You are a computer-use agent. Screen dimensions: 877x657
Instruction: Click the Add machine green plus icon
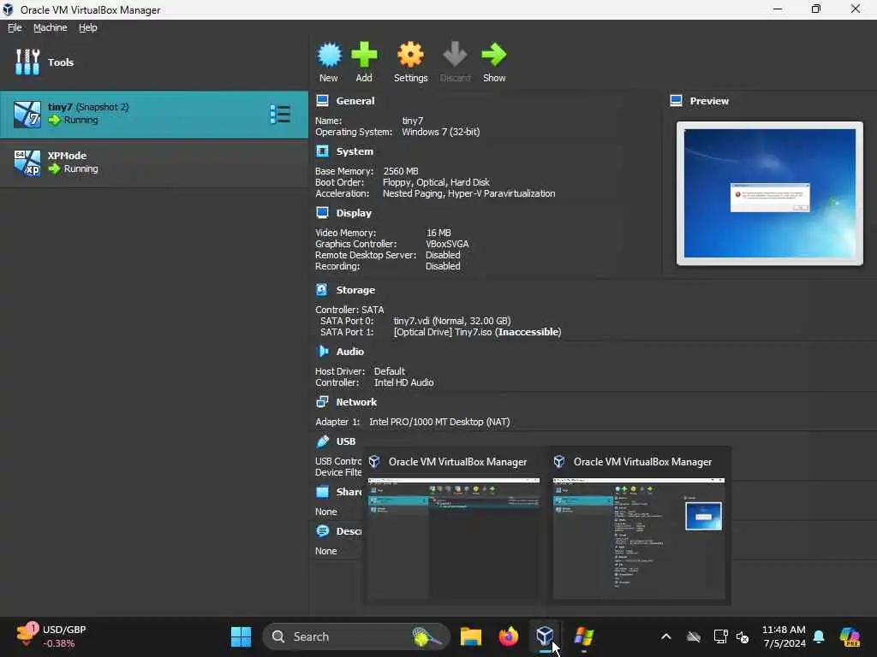click(364, 55)
